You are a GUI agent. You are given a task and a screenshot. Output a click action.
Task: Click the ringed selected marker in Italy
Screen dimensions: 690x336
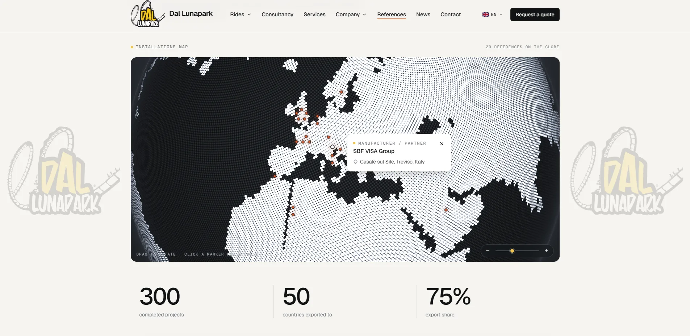[x=333, y=147]
